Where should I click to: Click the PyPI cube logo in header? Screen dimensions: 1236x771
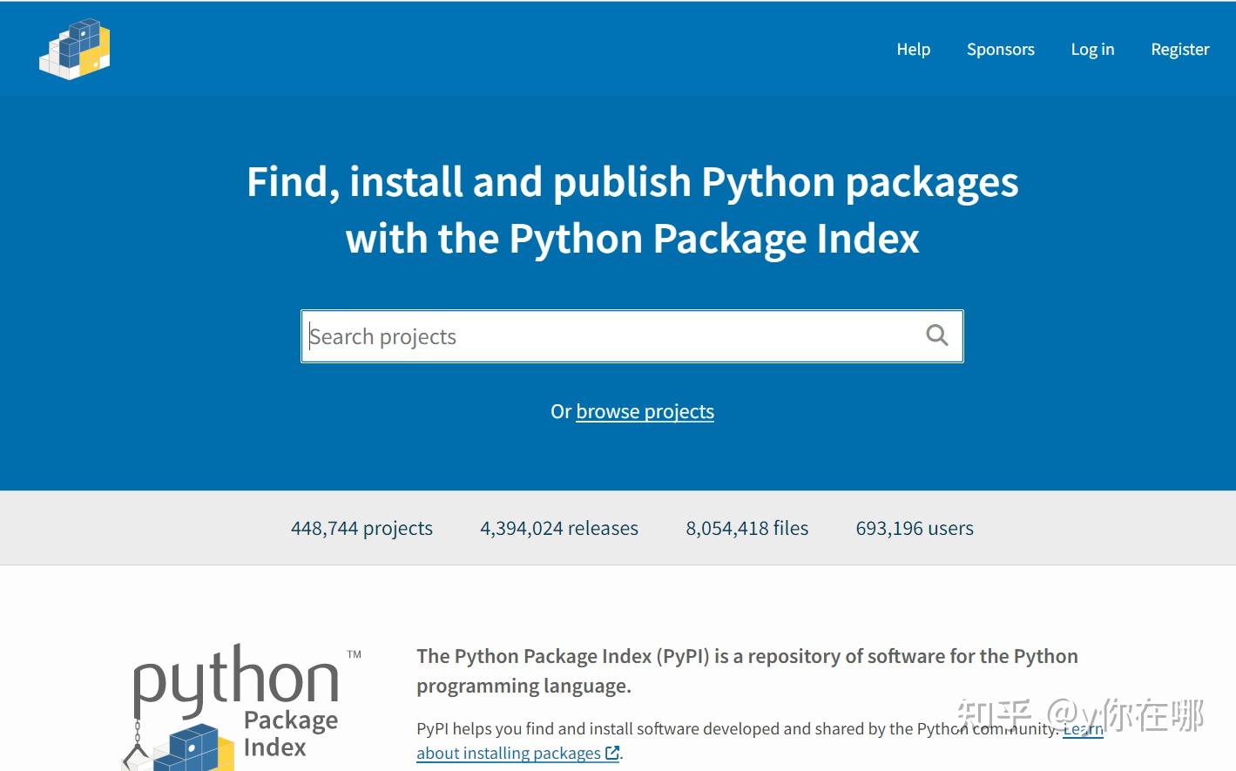pyautogui.click(x=75, y=49)
